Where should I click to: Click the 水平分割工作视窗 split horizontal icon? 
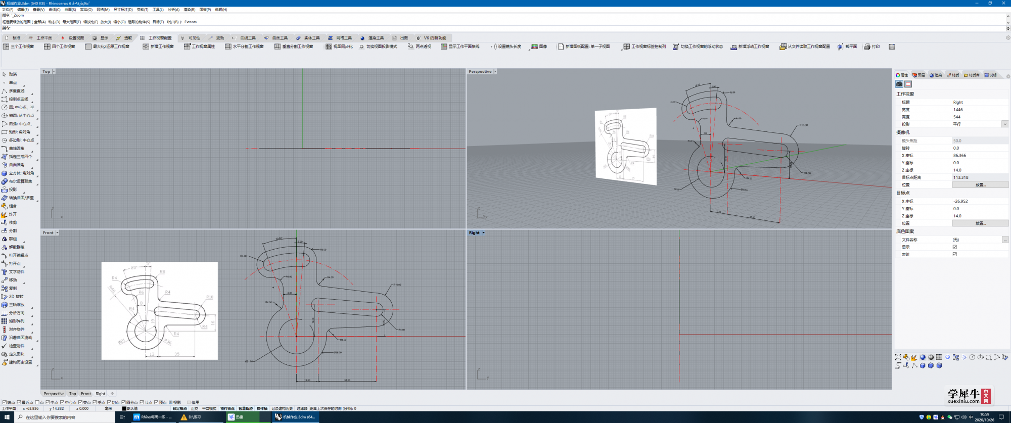(228, 46)
